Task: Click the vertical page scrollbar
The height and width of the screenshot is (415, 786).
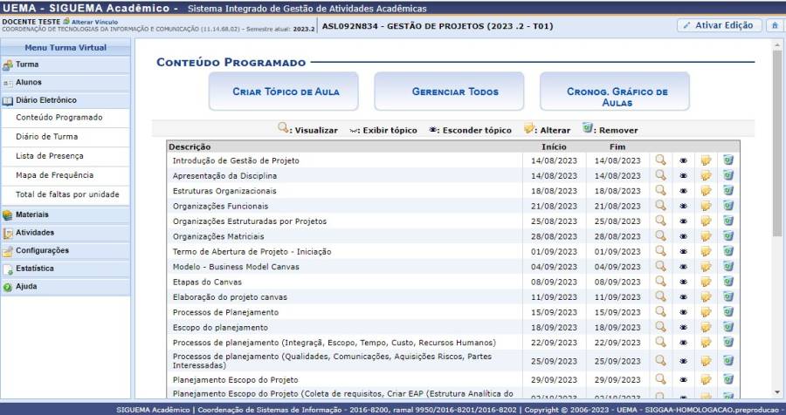Action: (777, 218)
